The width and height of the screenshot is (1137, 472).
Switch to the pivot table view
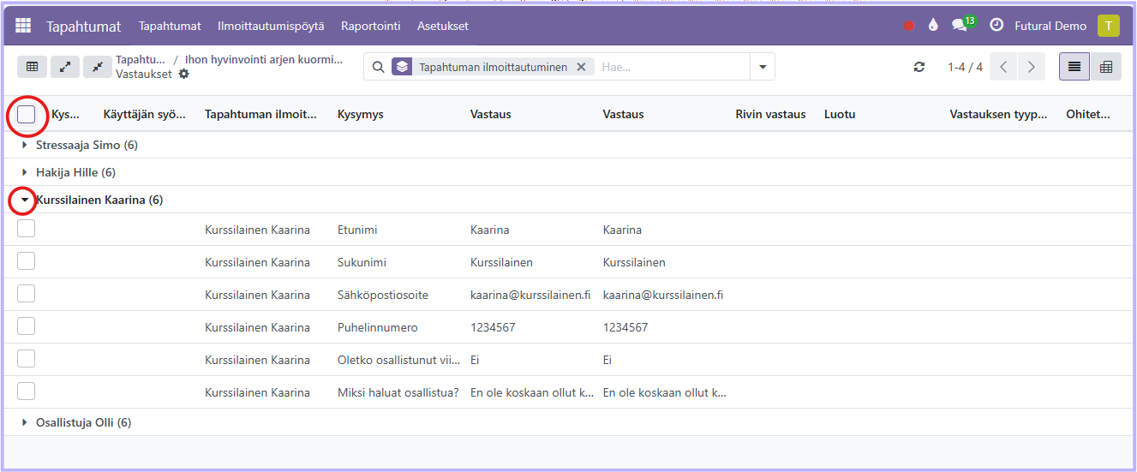(x=1106, y=67)
